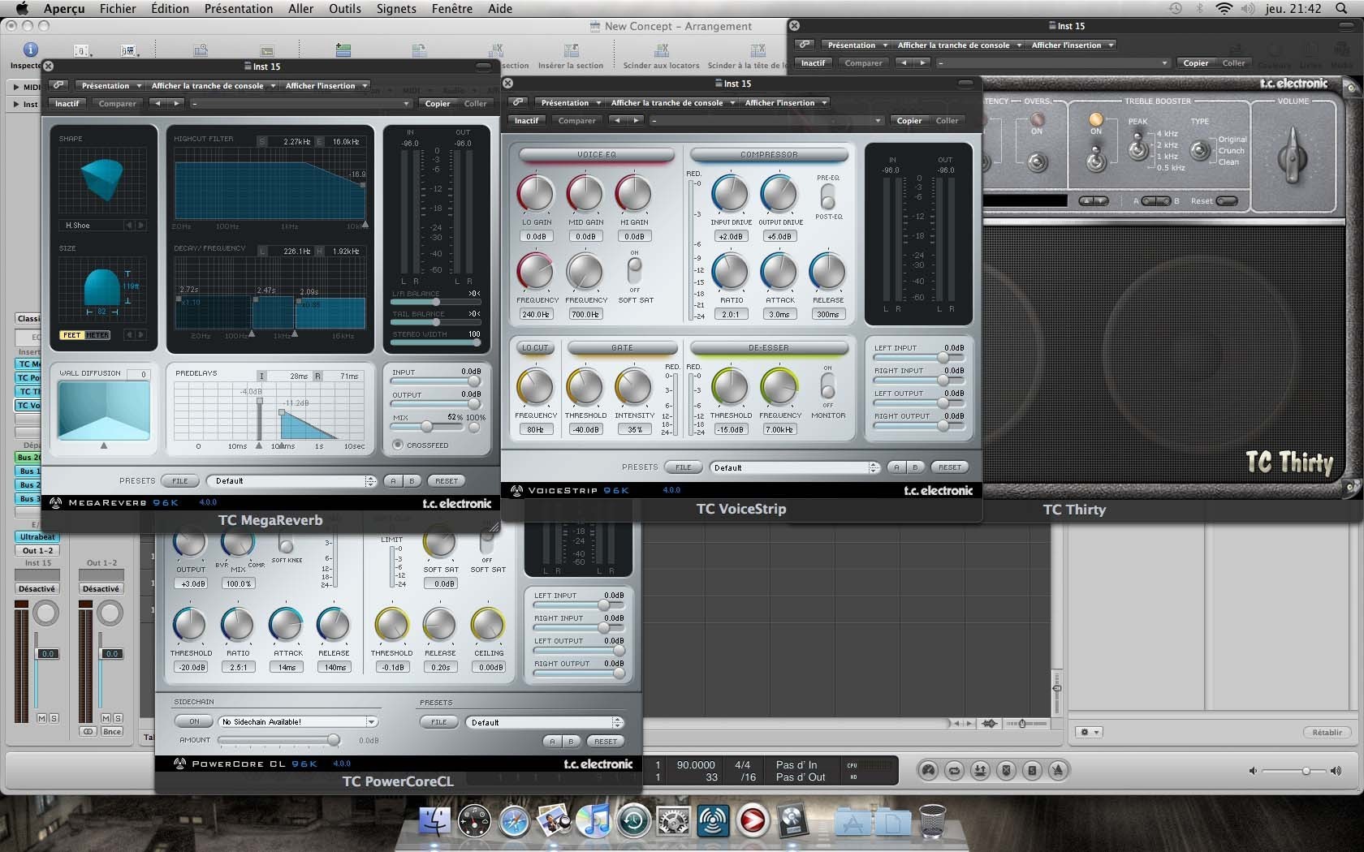This screenshot has height=852, width=1364.
Task: Click the Wall Diffusion room graphic in MegaReverb
Action: tap(104, 412)
